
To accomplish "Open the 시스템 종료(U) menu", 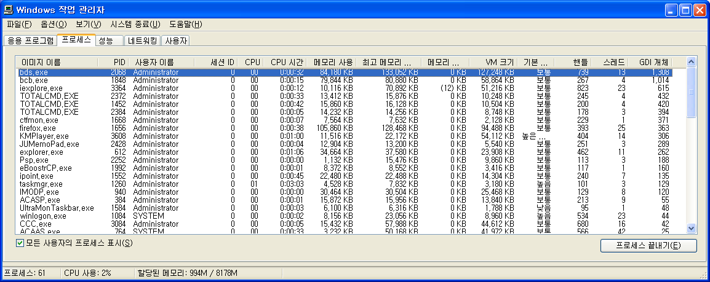I will pos(135,25).
